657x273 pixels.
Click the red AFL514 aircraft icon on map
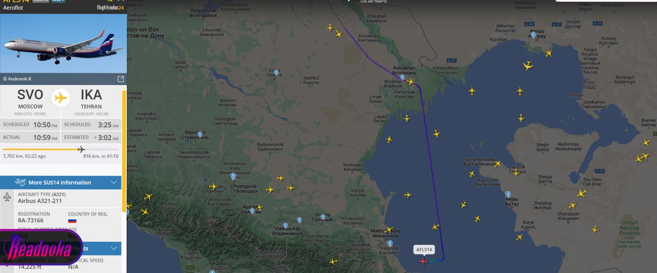(x=423, y=261)
